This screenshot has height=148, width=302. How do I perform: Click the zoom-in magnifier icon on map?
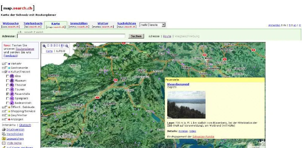pos(44,46)
